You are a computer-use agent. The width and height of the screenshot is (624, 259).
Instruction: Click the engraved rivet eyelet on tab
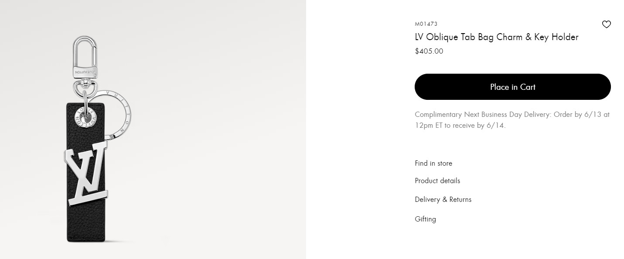(x=86, y=118)
